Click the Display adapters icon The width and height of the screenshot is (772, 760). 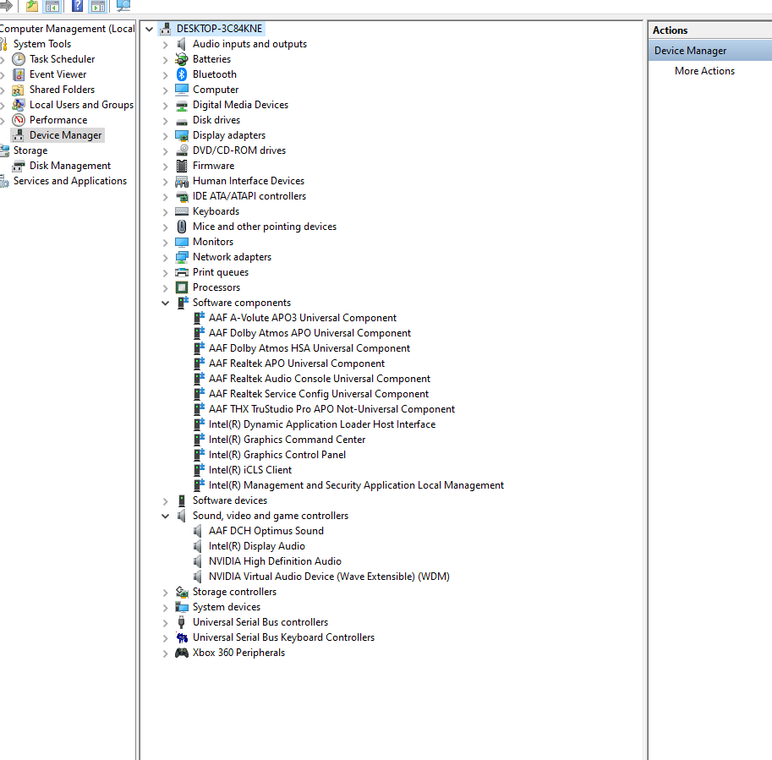(x=182, y=135)
